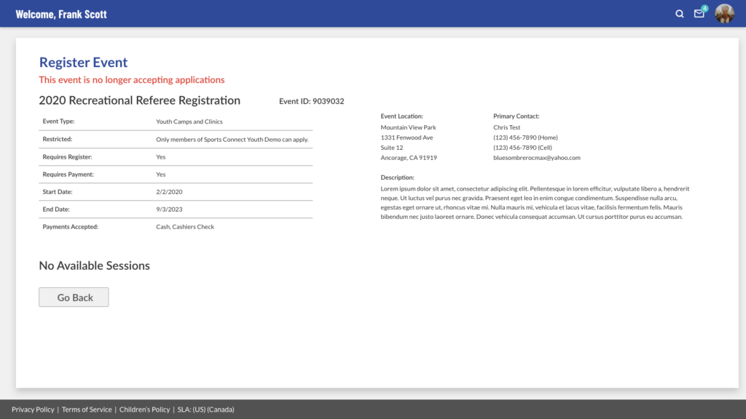The width and height of the screenshot is (746, 419).
Task: Click the Chris Test contact name
Action: coord(506,127)
